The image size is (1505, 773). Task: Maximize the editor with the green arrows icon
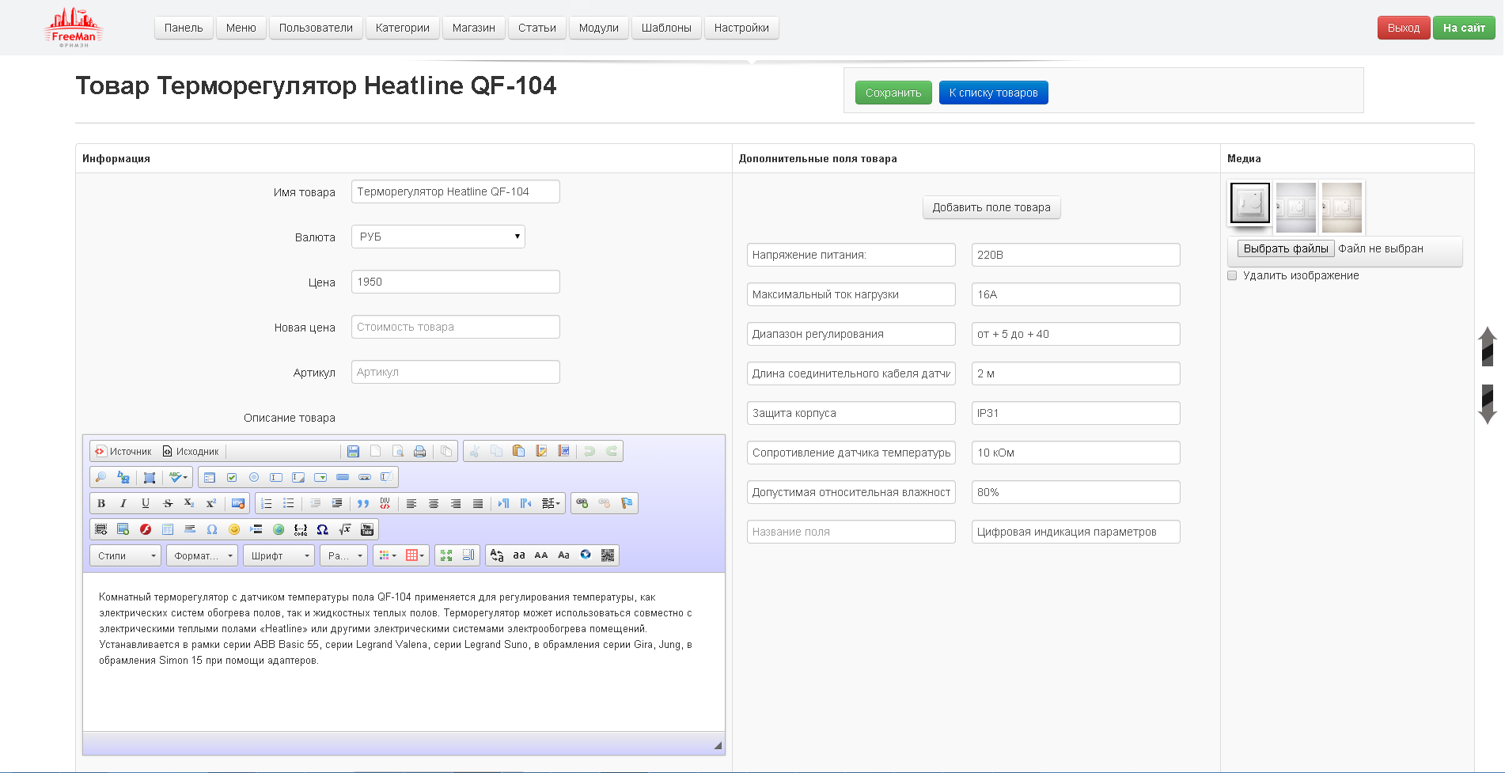pyautogui.click(x=446, y=555)
